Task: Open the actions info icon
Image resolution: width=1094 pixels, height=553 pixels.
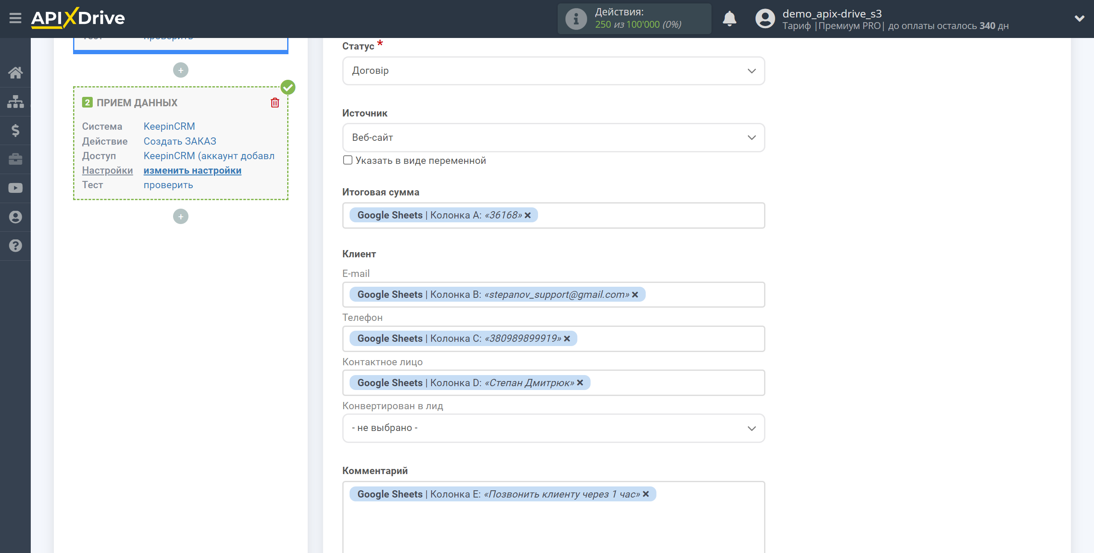Action: coord(576,19)
